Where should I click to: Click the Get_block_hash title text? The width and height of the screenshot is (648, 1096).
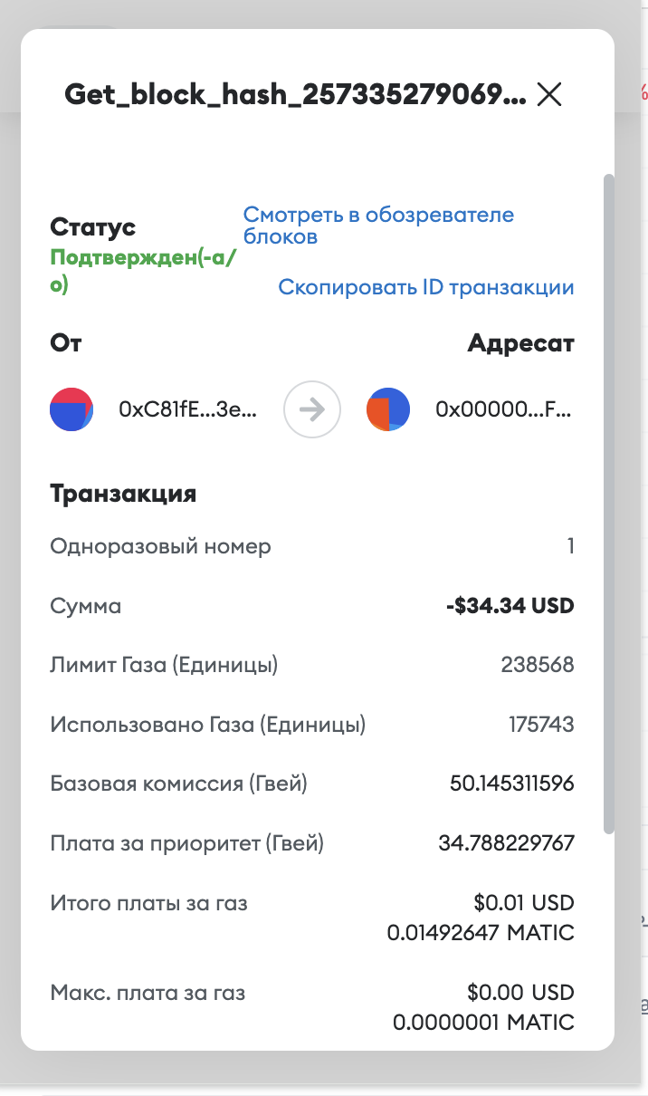(295, 94)
